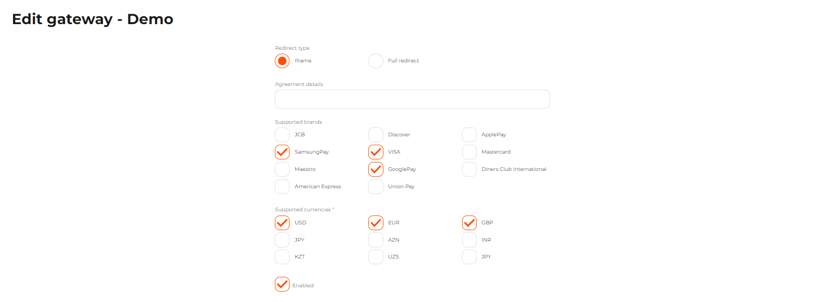Select the Iframe redirect type
Viewport: 825px width, 302px height.
tap(282, 61)
